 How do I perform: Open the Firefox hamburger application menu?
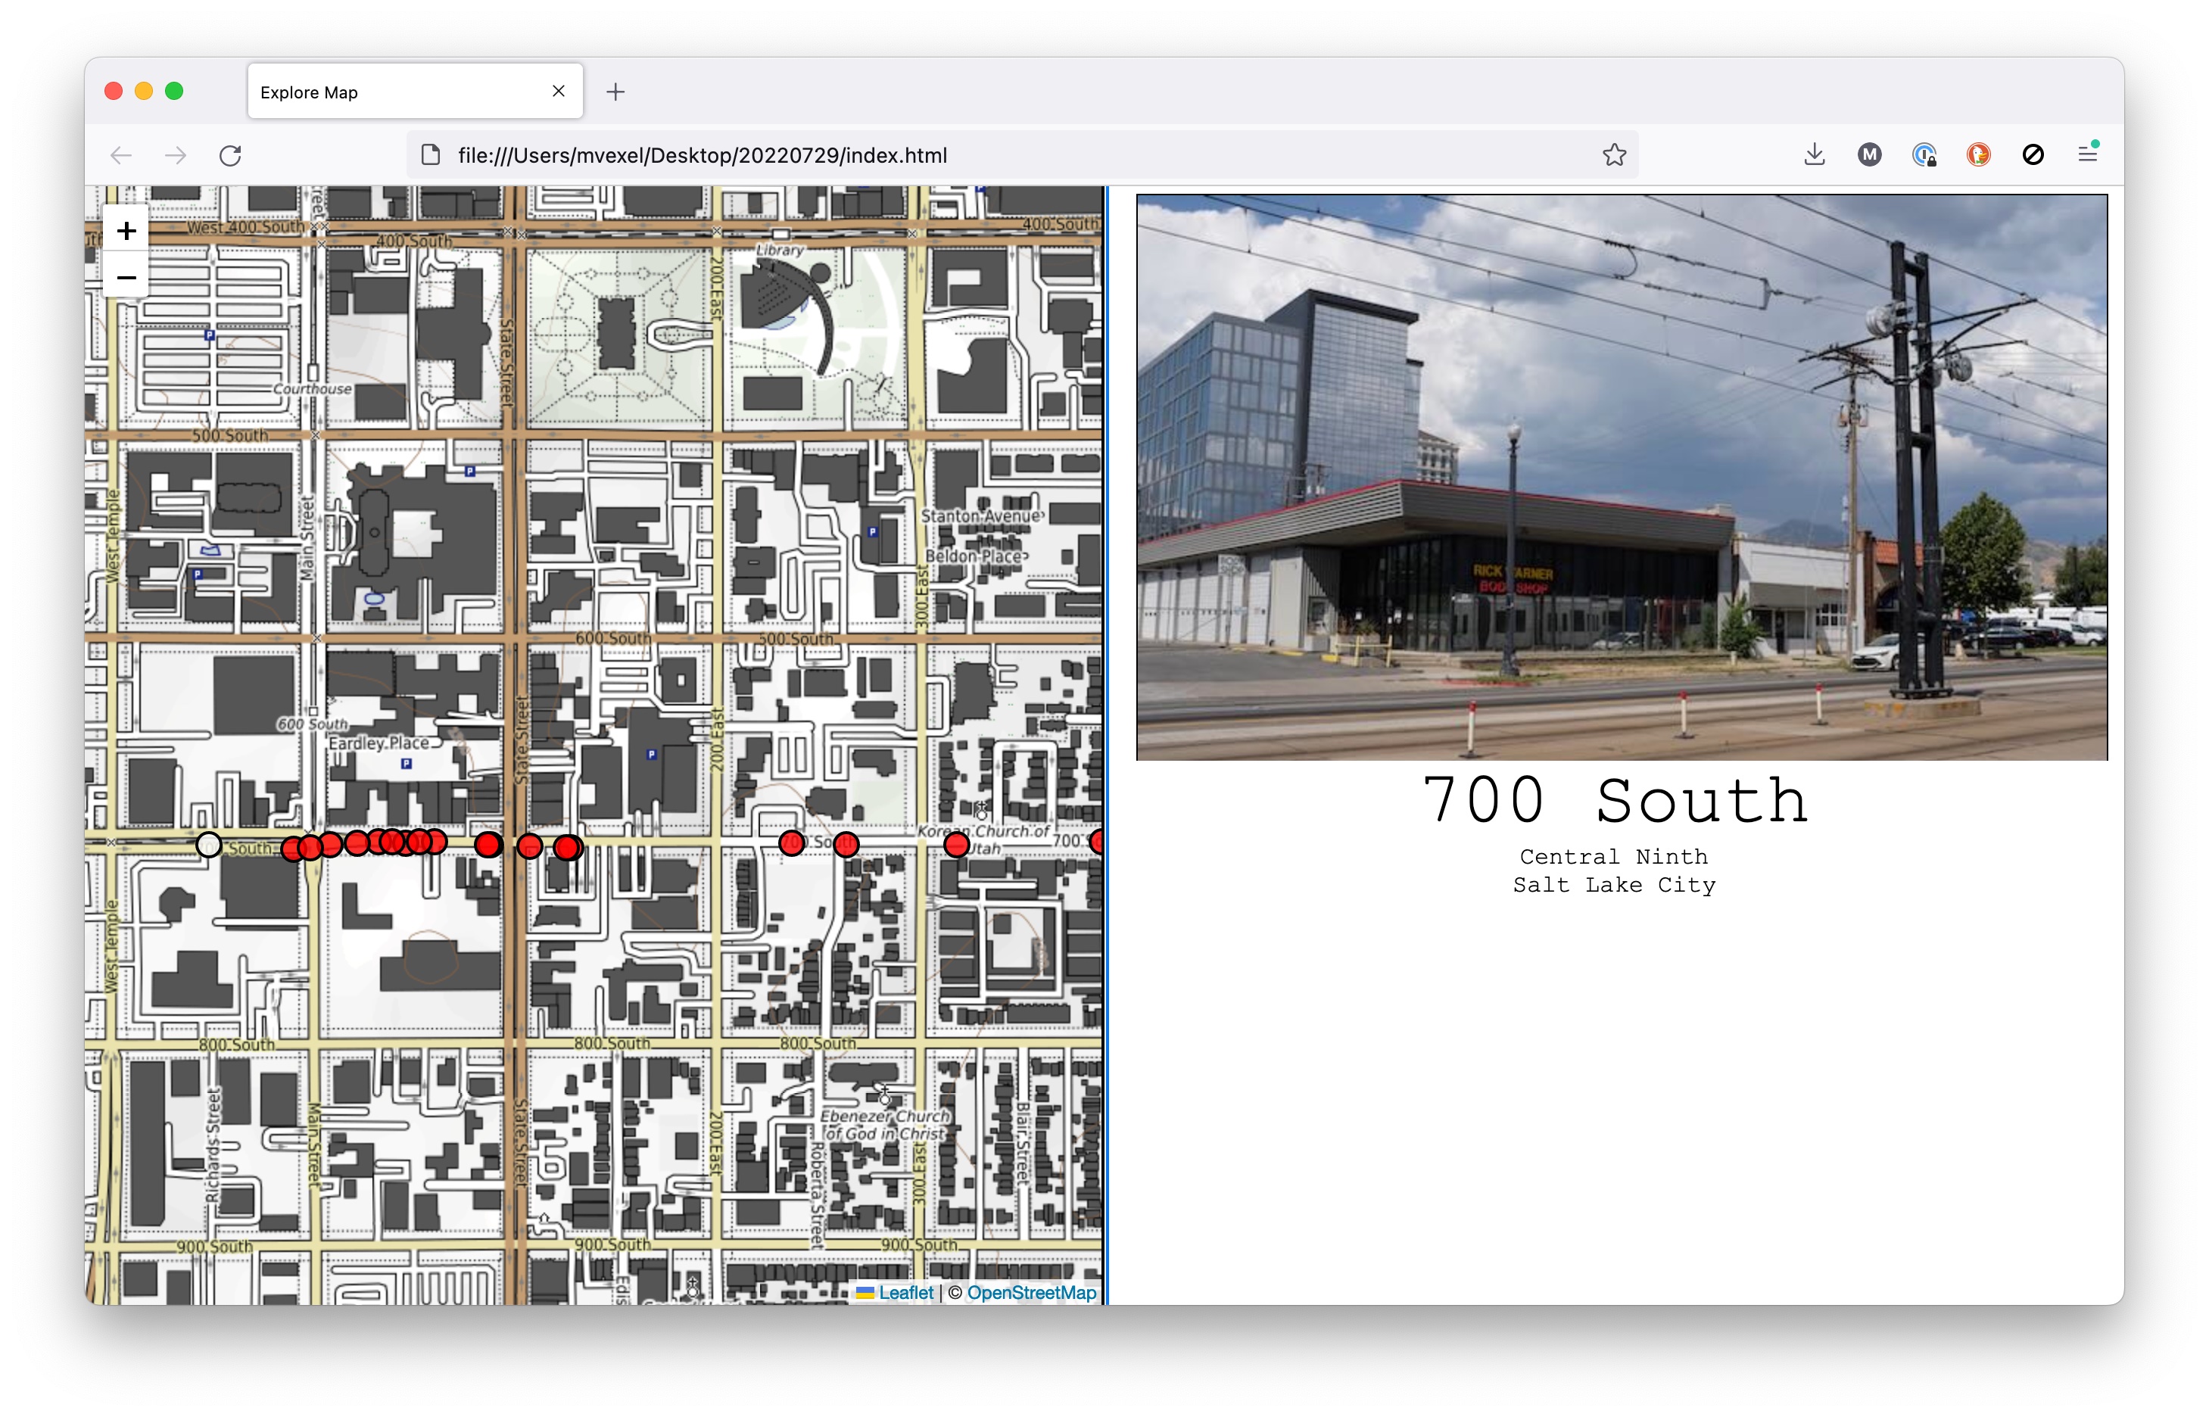pos(2088,154)
